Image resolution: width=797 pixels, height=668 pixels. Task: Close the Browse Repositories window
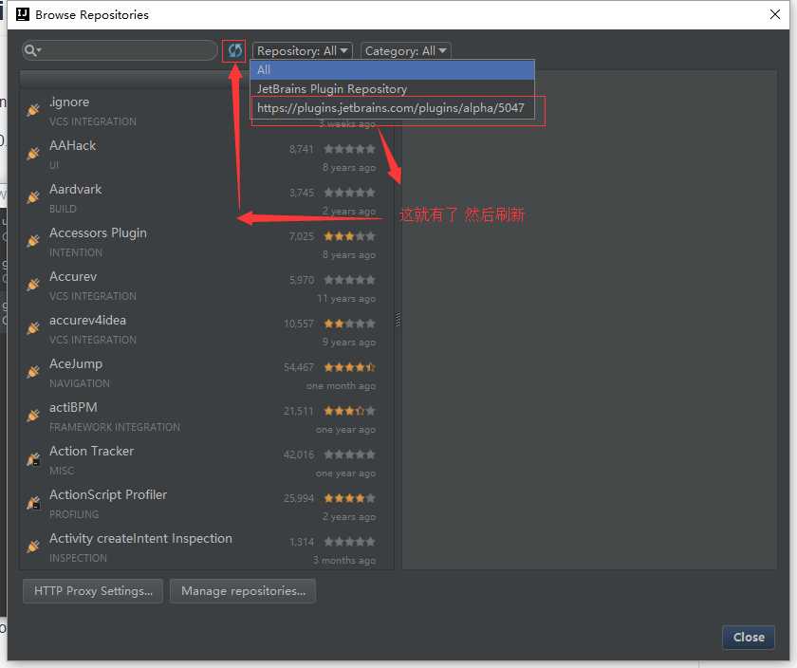774,14
